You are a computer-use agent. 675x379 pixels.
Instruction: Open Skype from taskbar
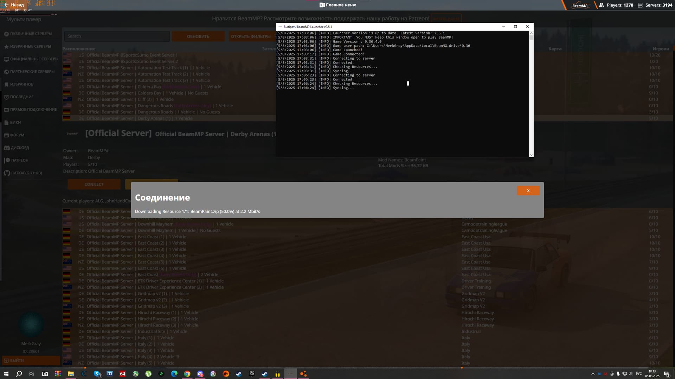[x=97, y=374]
